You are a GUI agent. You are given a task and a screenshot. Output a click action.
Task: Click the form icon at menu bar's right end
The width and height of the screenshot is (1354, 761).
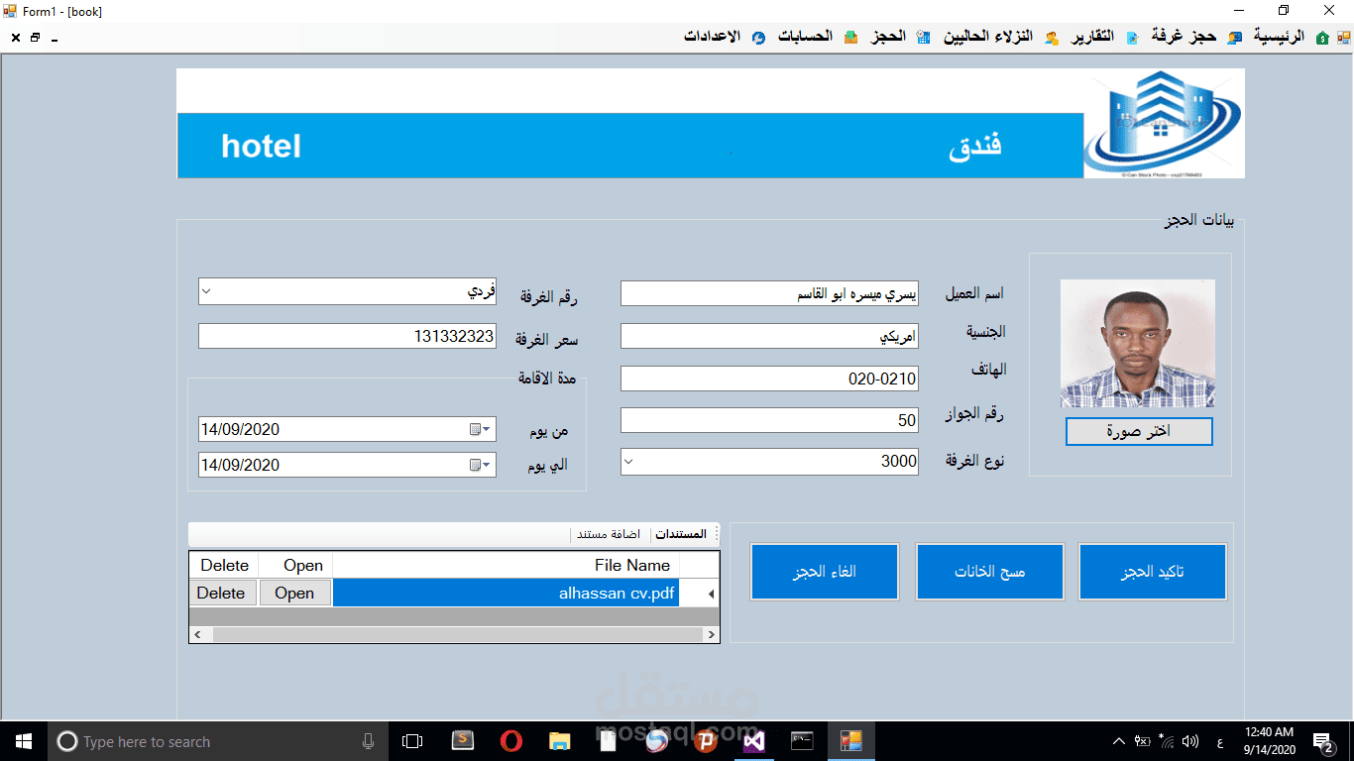[1344, 38]
